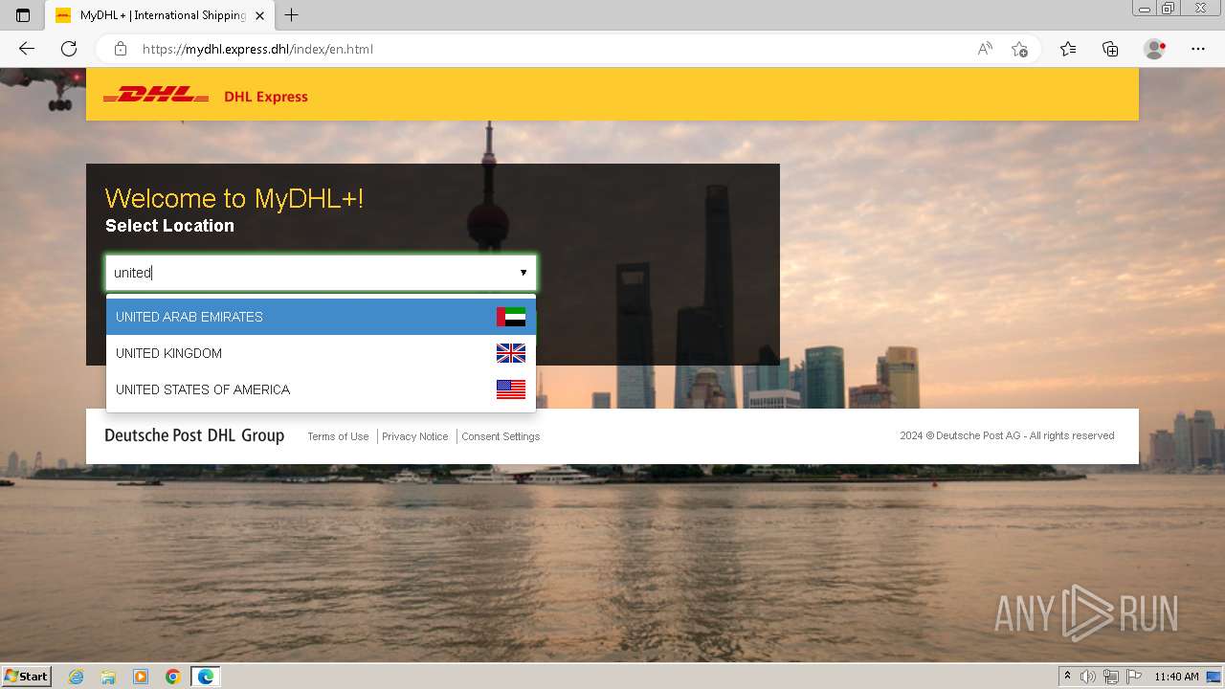This screenshot has height=689, width=1225.
Task: Click the MyDHL+ browser tab
Action: [161, 15]
